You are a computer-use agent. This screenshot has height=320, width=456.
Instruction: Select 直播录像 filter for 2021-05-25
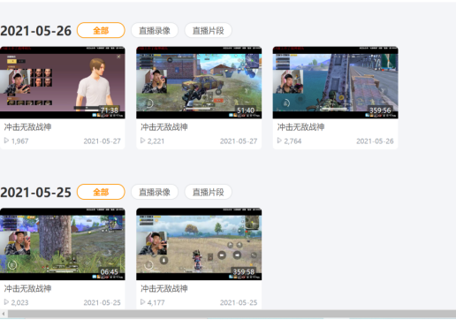tap(155, 192)
